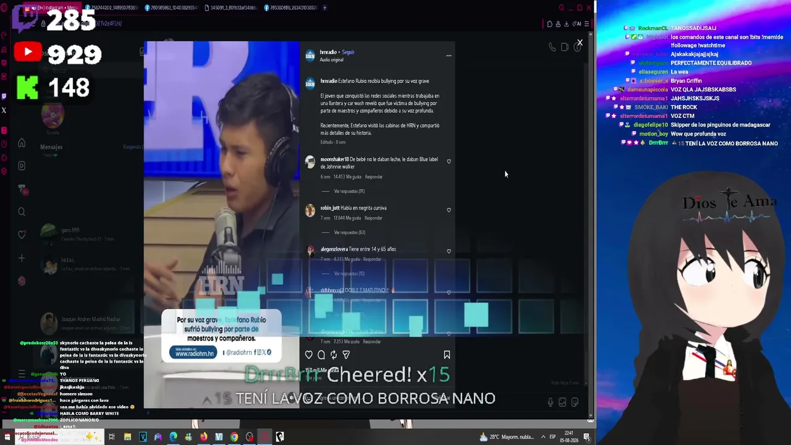Open the post options three-dot menu
Image resolution: width=791 pixels, height=445 pixels.
(x=449, y=56)
